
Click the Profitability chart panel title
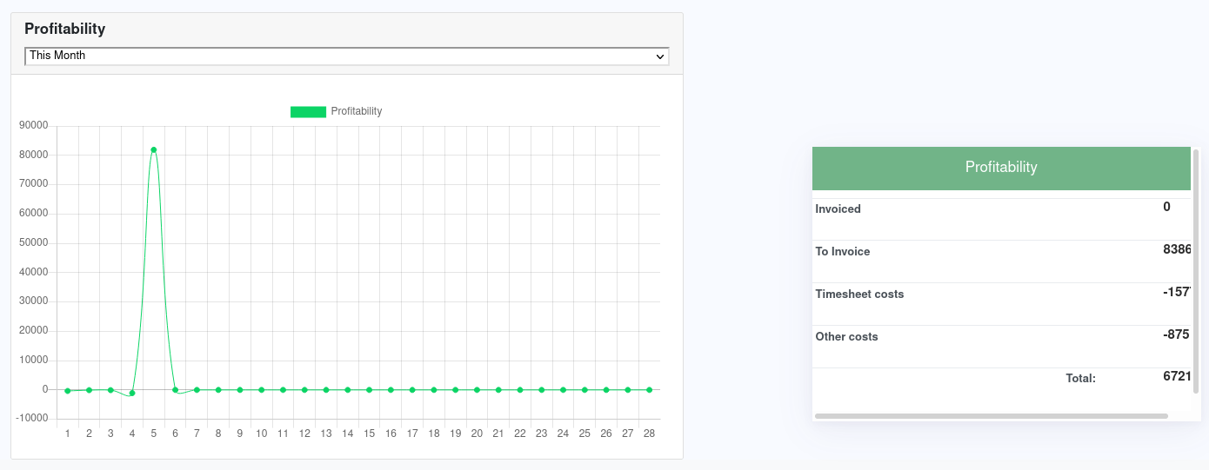(x=65, y=29)
